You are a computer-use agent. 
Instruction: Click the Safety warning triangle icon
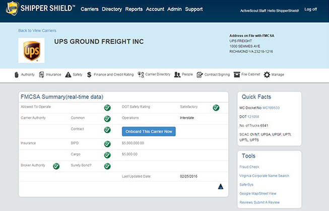68,75
